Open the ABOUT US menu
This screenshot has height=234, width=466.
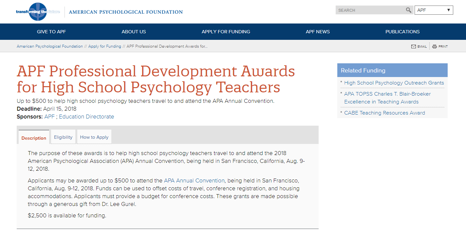click(134, 31)
